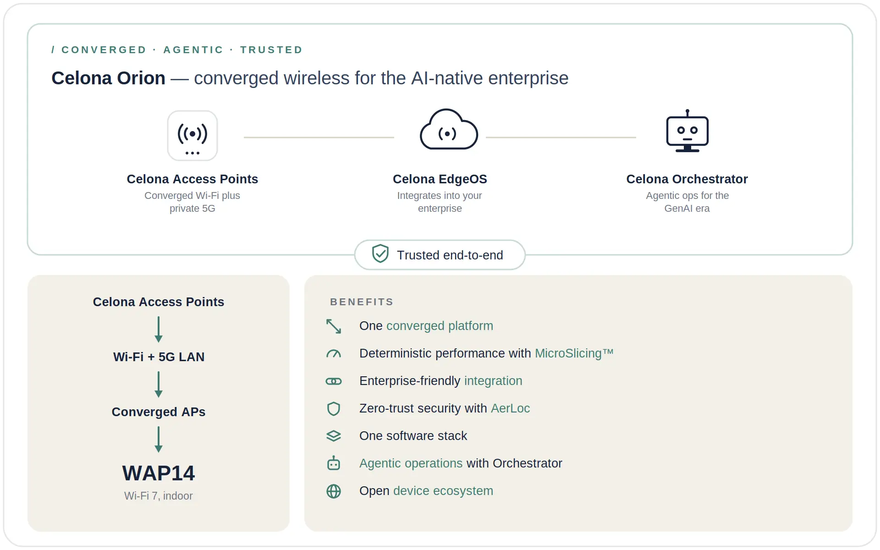The image size is (880, 550).
Task: Click the diagonal arrows icon for converged platform
Action: click(334, 326)
